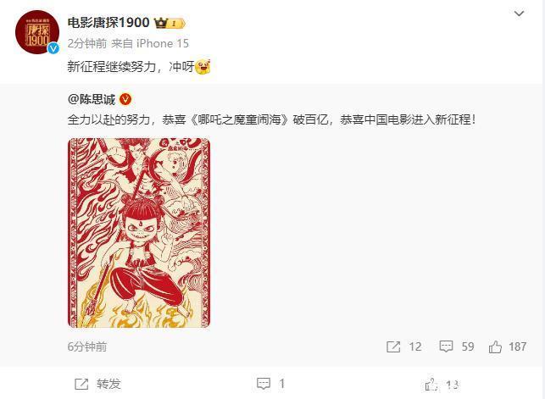This screenshot has width=545, height=399.
Task: Open the 电影唐探1900 profile avatar
Action: [37, 32]
